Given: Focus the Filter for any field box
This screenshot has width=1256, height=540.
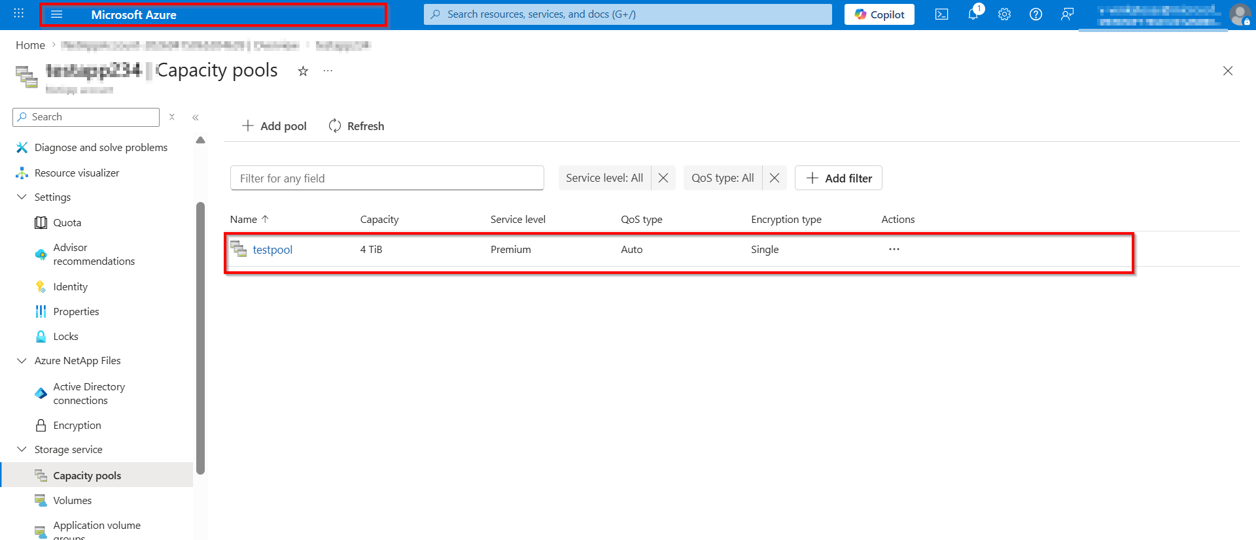Looking at the screenshot, I should (387, 178).
